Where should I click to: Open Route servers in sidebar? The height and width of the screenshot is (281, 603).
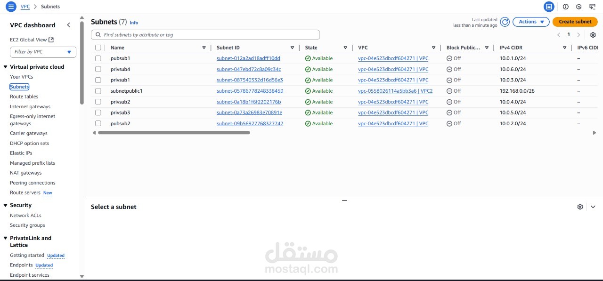pos(25,193)
